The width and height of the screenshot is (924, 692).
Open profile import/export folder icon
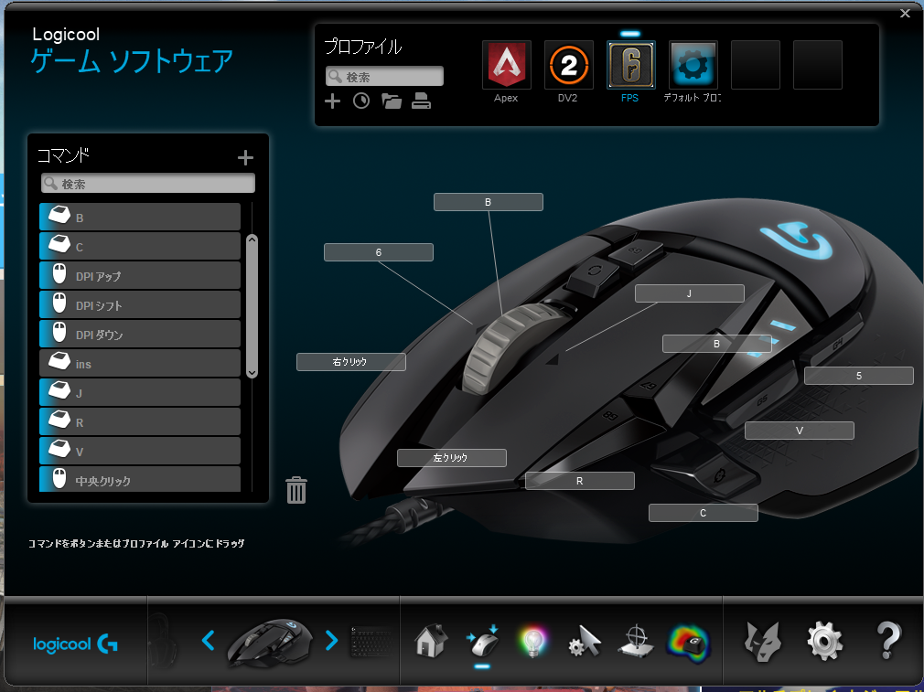point(392,101)
